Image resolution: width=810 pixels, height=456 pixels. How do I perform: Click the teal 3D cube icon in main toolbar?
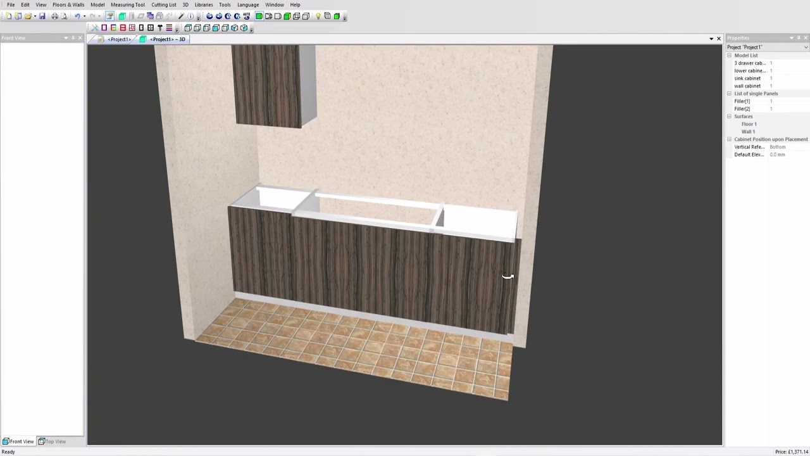pyautogui.click(x=122, y=16)
